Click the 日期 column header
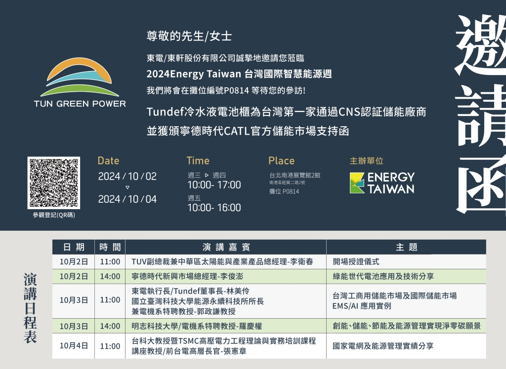 pos(74,247)
